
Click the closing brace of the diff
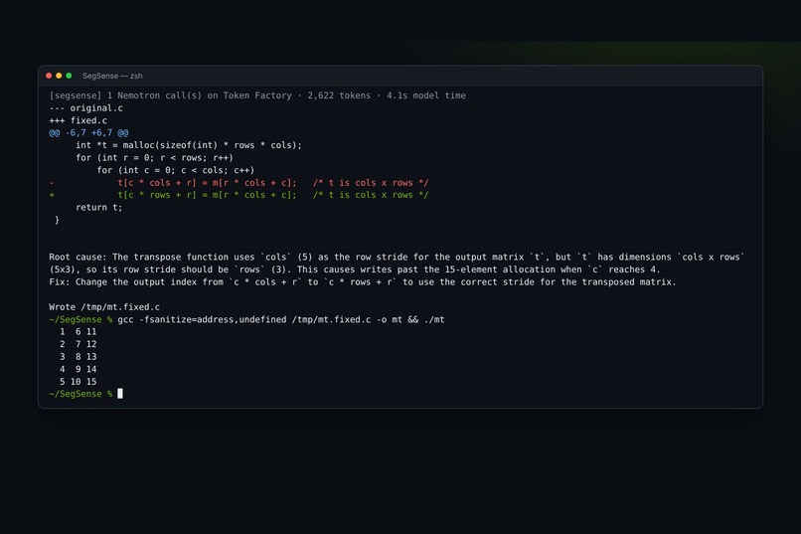[57, 220]
